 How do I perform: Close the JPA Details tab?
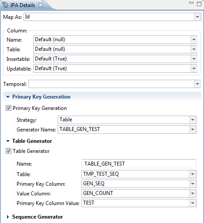coord(41,5)
